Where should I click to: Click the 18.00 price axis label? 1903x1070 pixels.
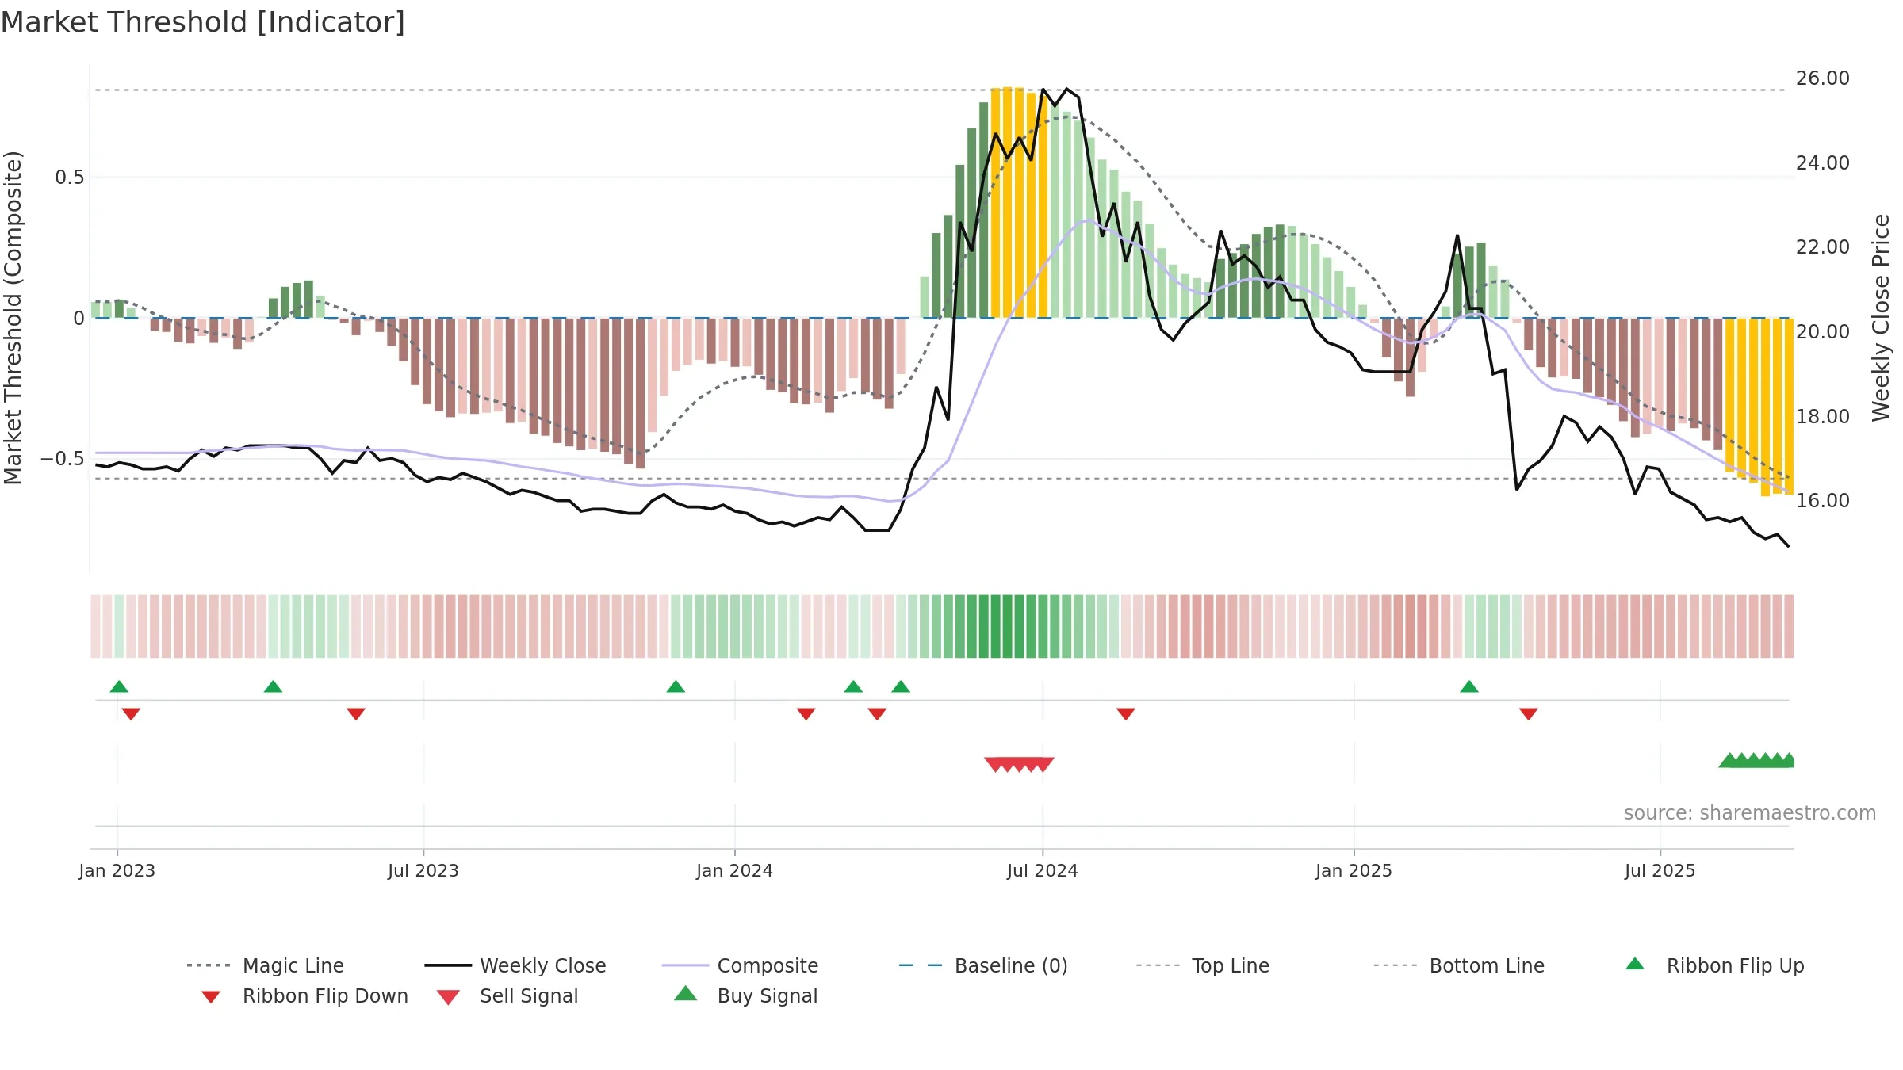click(1823, 417)
